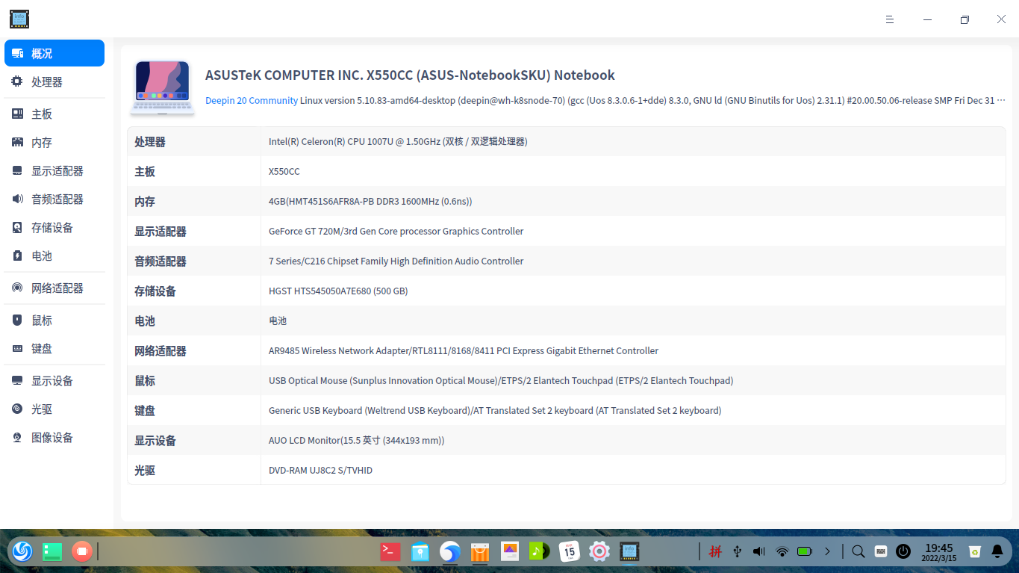View the 电池 battery page from the sidebar

pyautogui.click(x=54, y=255)
